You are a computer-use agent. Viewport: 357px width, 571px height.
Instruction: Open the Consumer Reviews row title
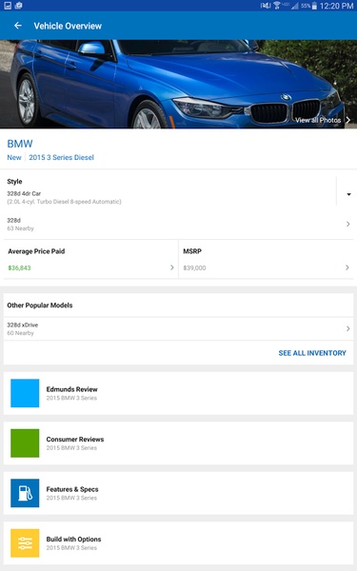pos(75,439)
